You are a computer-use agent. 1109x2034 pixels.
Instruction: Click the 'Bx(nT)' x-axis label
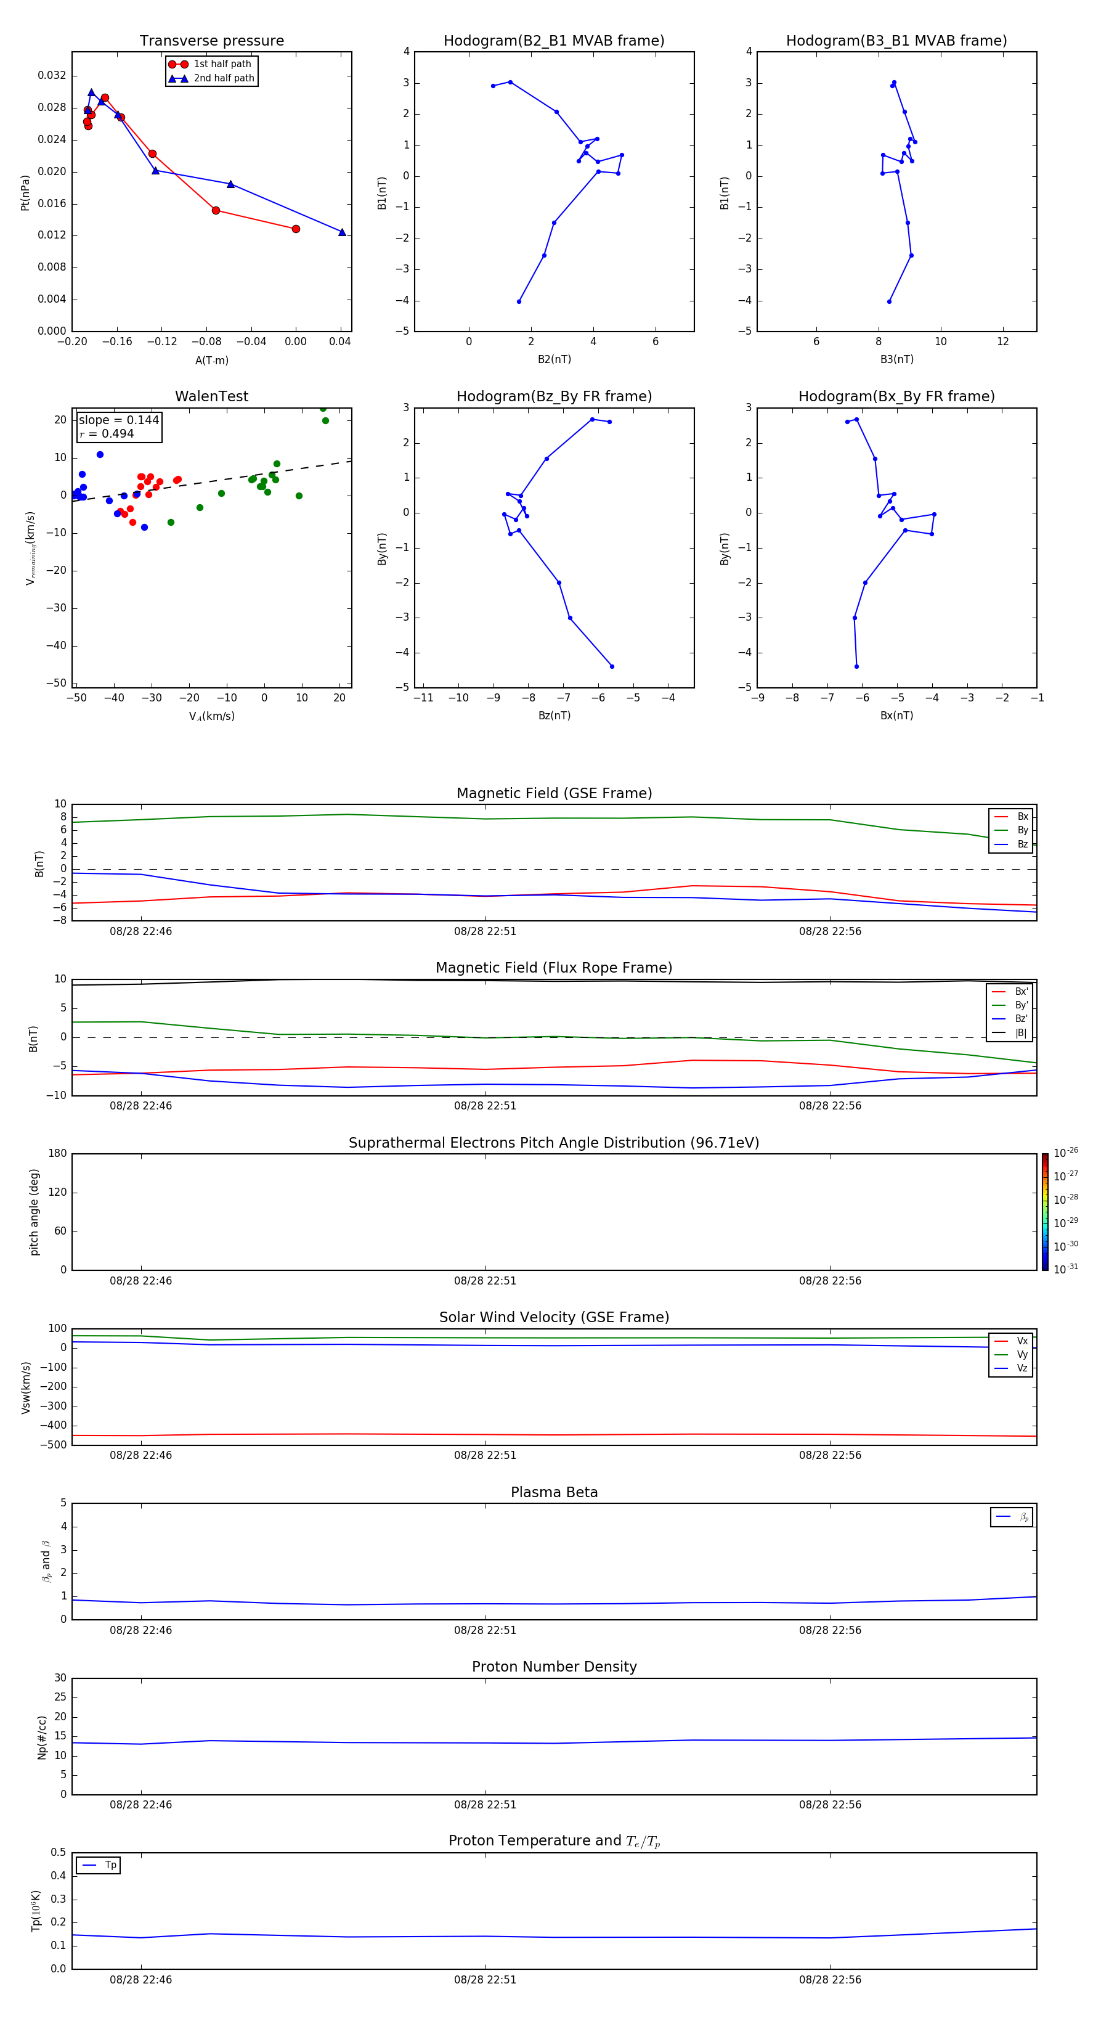pyautogui.click(x=896, y=716)
